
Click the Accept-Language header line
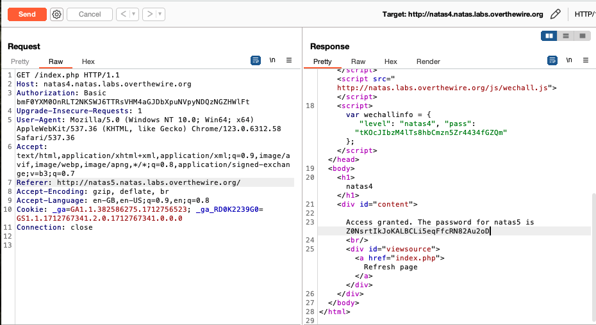pos(113,200)
